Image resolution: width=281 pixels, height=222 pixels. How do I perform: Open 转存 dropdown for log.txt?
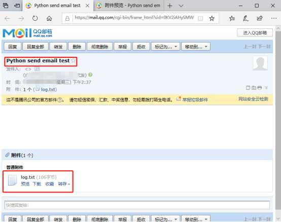click(64, 184)
